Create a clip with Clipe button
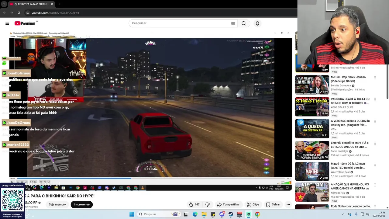Viewport: 389px width, 219px height. tap(253, 204)
